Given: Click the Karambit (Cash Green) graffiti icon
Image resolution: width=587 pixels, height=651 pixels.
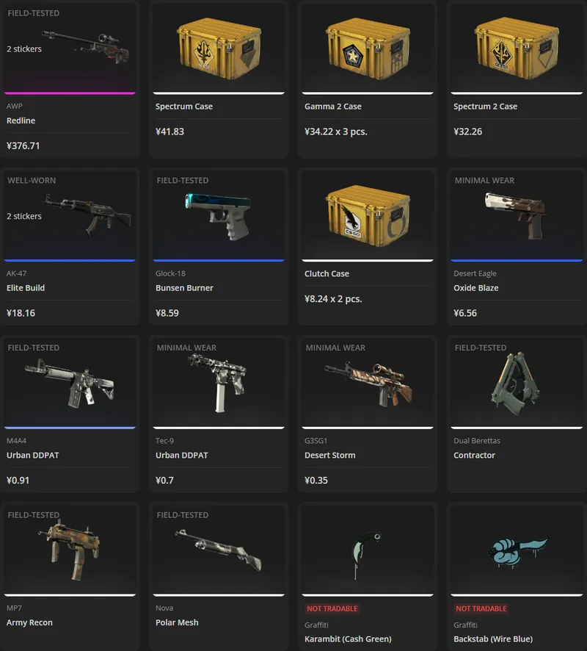Looking at the screenshot, I should pyautogui.click(x=367, y=555).
